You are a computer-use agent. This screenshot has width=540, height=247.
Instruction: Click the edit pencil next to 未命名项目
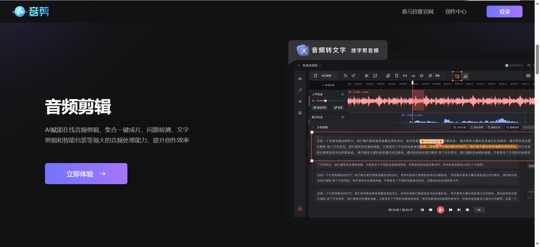click(x=320, y=65)
